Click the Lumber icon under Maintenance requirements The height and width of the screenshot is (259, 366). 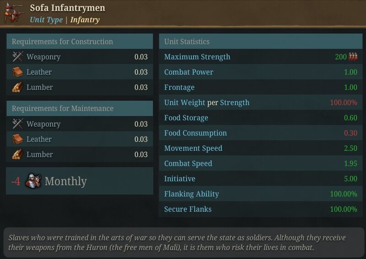coord(17,154)
